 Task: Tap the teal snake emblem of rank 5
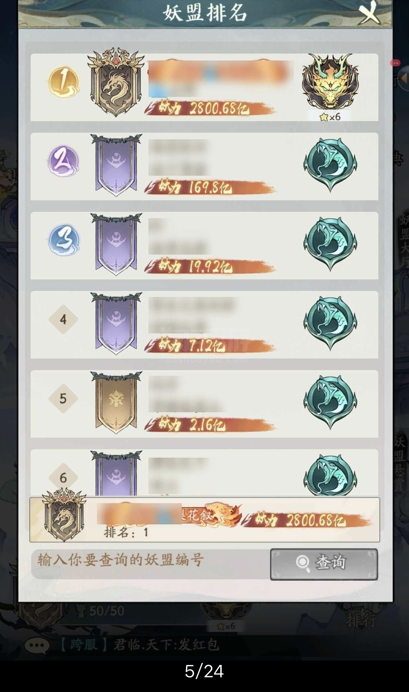tap(330, 402)
